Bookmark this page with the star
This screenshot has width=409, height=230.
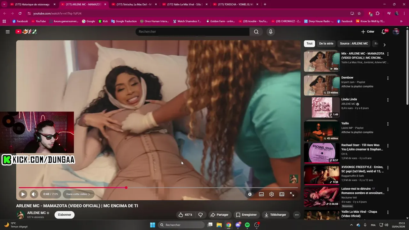[x=359, y=13]
